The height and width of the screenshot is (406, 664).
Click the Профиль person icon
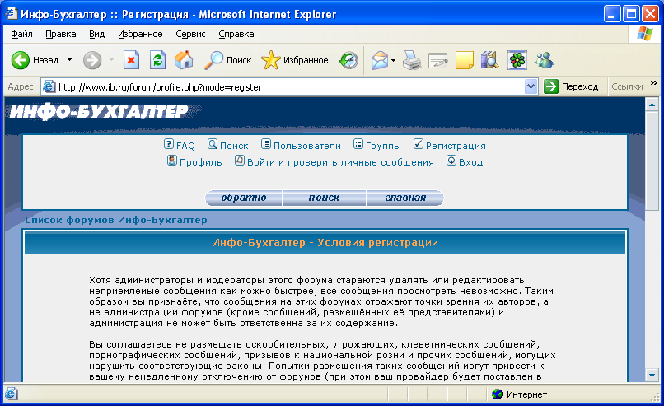(x=172, y=161)
